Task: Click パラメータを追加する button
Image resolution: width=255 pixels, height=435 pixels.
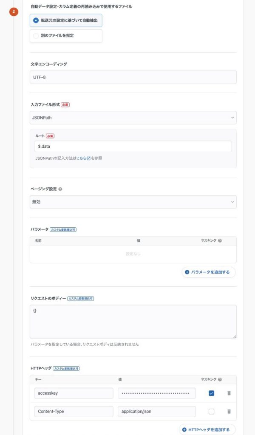Action: point(208,272)
